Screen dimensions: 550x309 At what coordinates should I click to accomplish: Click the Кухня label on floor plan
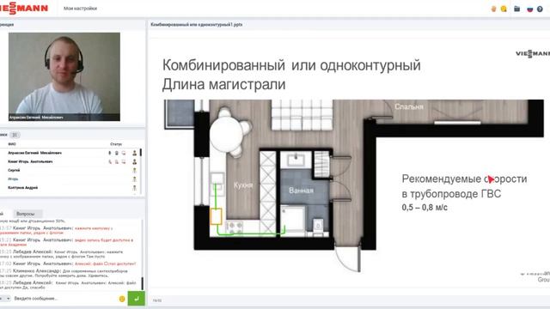tap(243, 185)
